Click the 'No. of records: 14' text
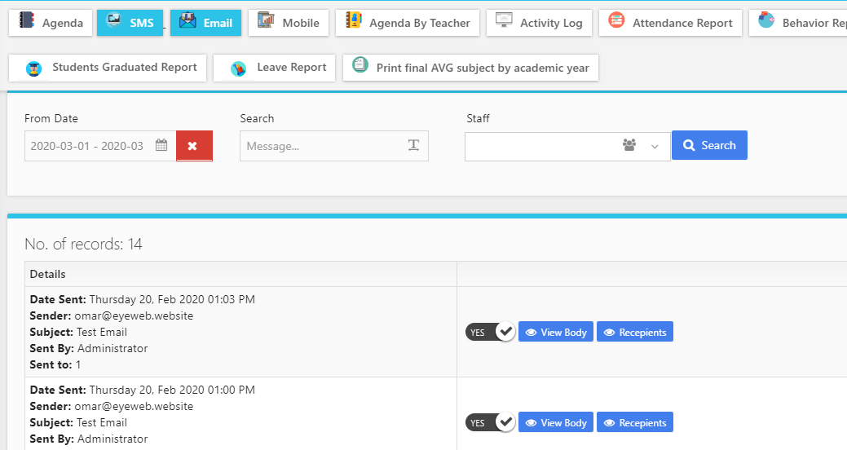847x450 pixels. [83, 245]
